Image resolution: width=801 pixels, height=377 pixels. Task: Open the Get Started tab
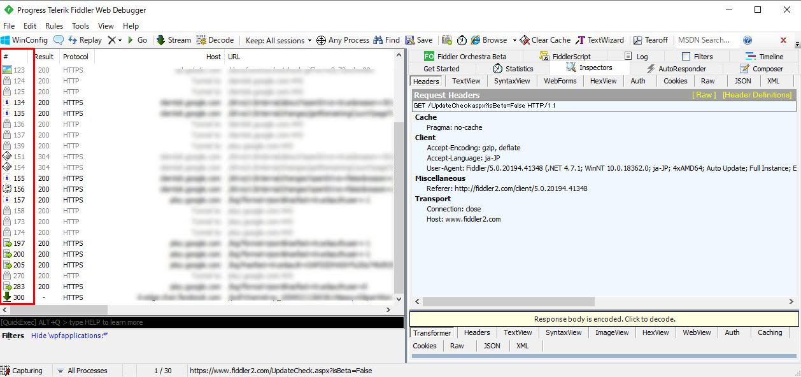pos(441,69)
